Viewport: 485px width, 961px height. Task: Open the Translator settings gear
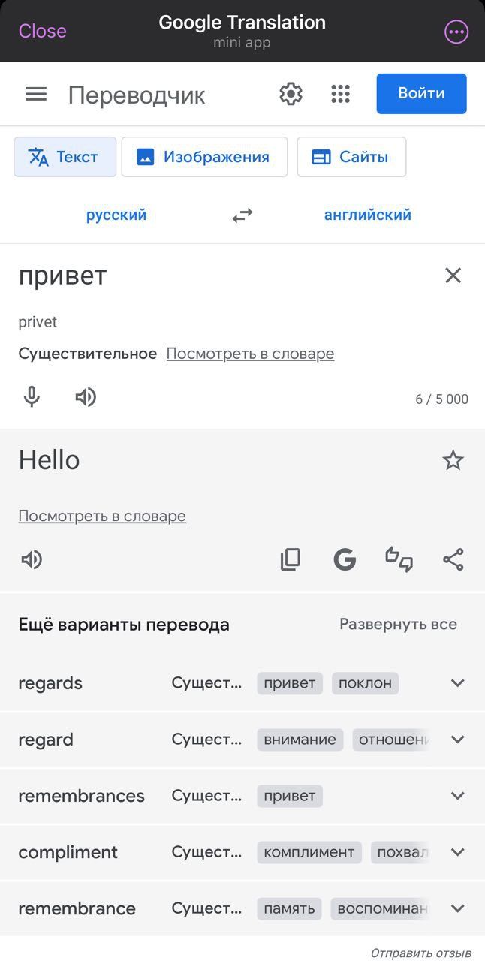point(291,94)
